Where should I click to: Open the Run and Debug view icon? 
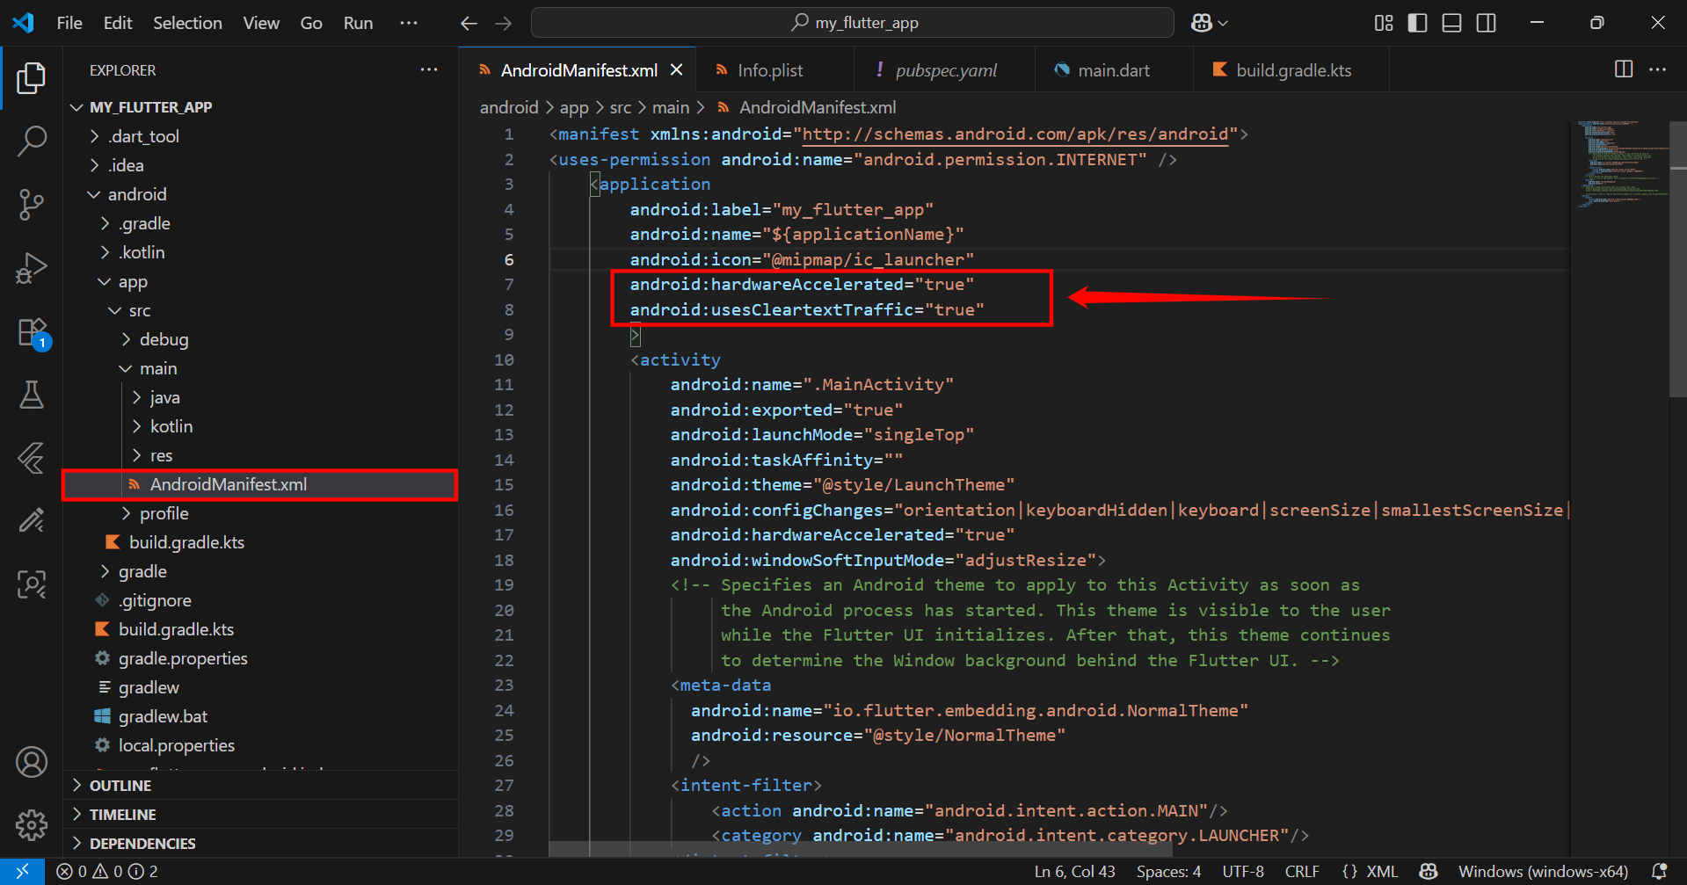click(32, 268)
